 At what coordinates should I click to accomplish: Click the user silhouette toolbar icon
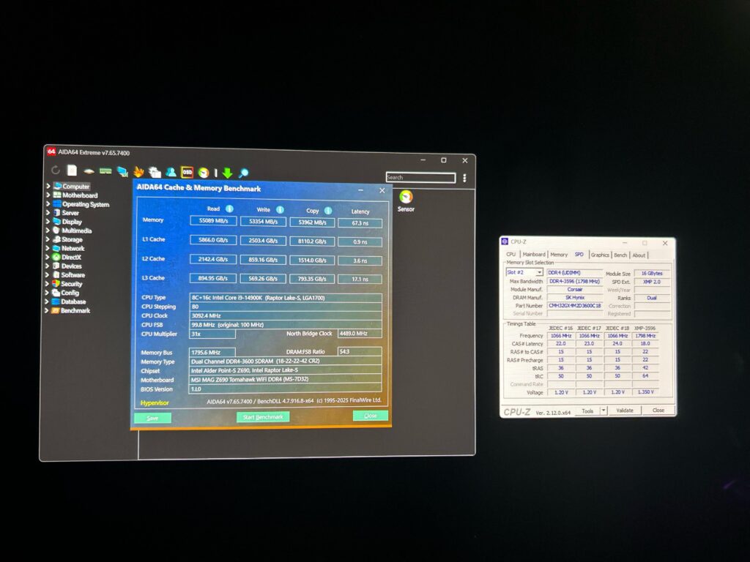(171, 172)
